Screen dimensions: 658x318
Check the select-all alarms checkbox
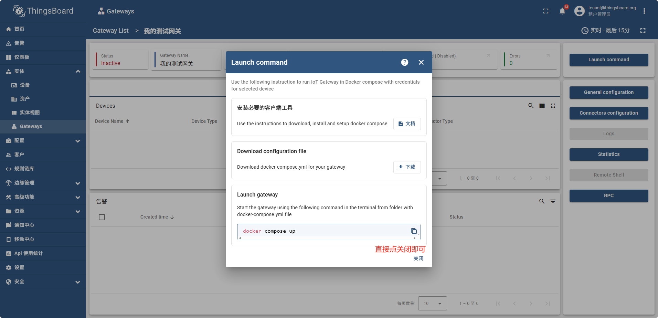coord(102,217)
